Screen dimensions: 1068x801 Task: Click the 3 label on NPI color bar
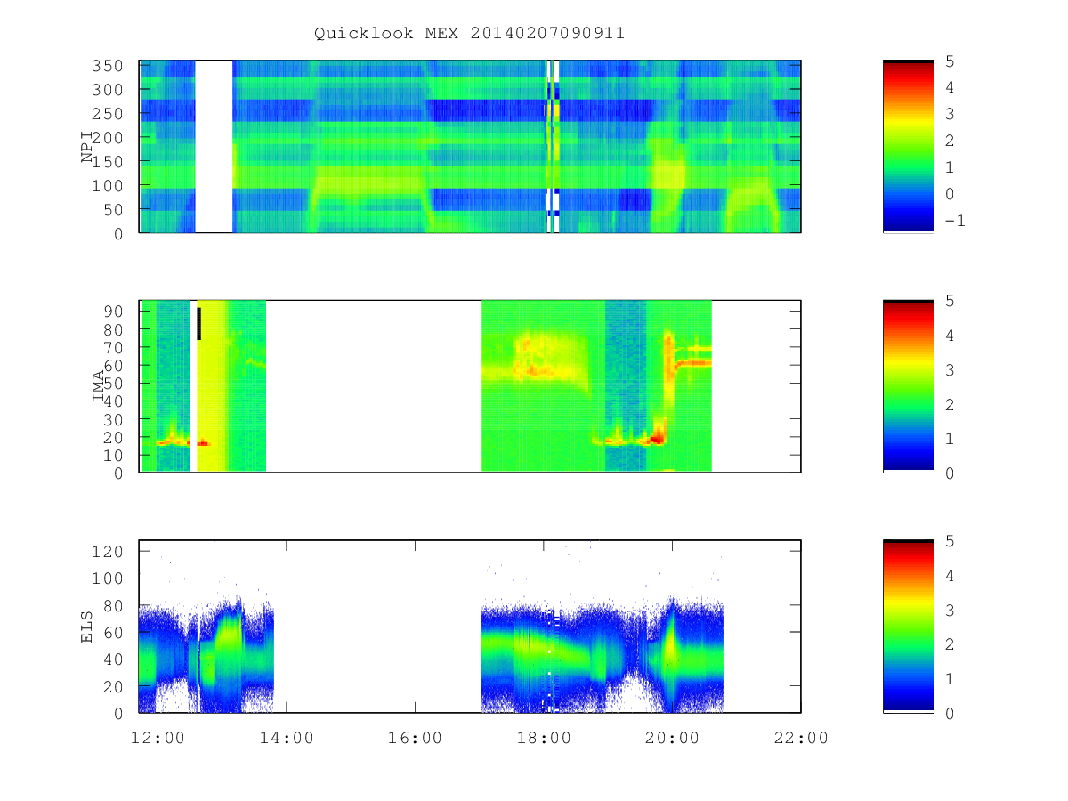click(950, 114)
